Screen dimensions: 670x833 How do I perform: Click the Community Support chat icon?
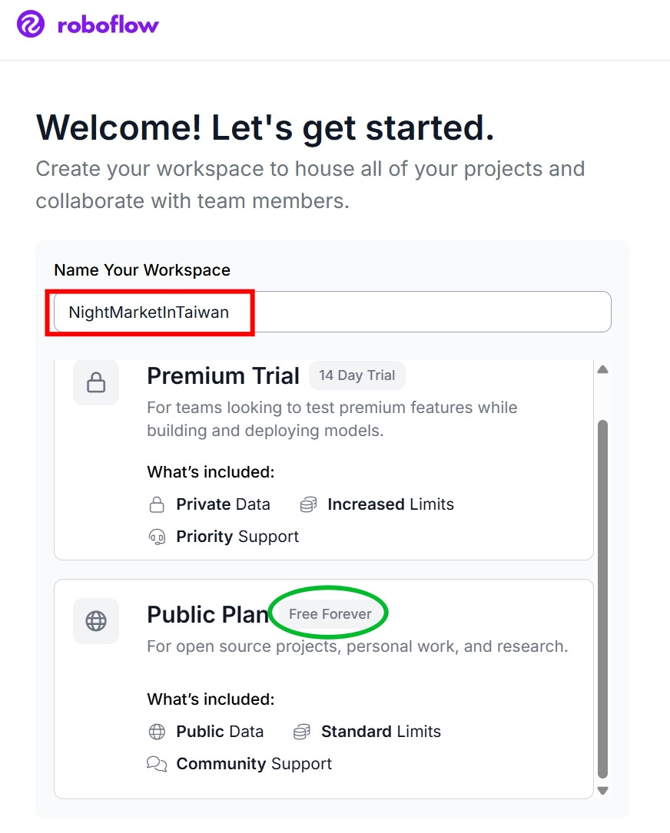[157, 764]
